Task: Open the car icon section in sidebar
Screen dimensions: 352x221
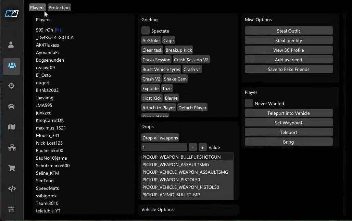Action: (12, 106)
